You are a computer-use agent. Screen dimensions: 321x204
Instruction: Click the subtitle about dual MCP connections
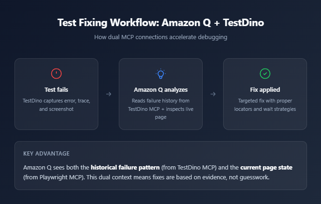pos(160,37)
